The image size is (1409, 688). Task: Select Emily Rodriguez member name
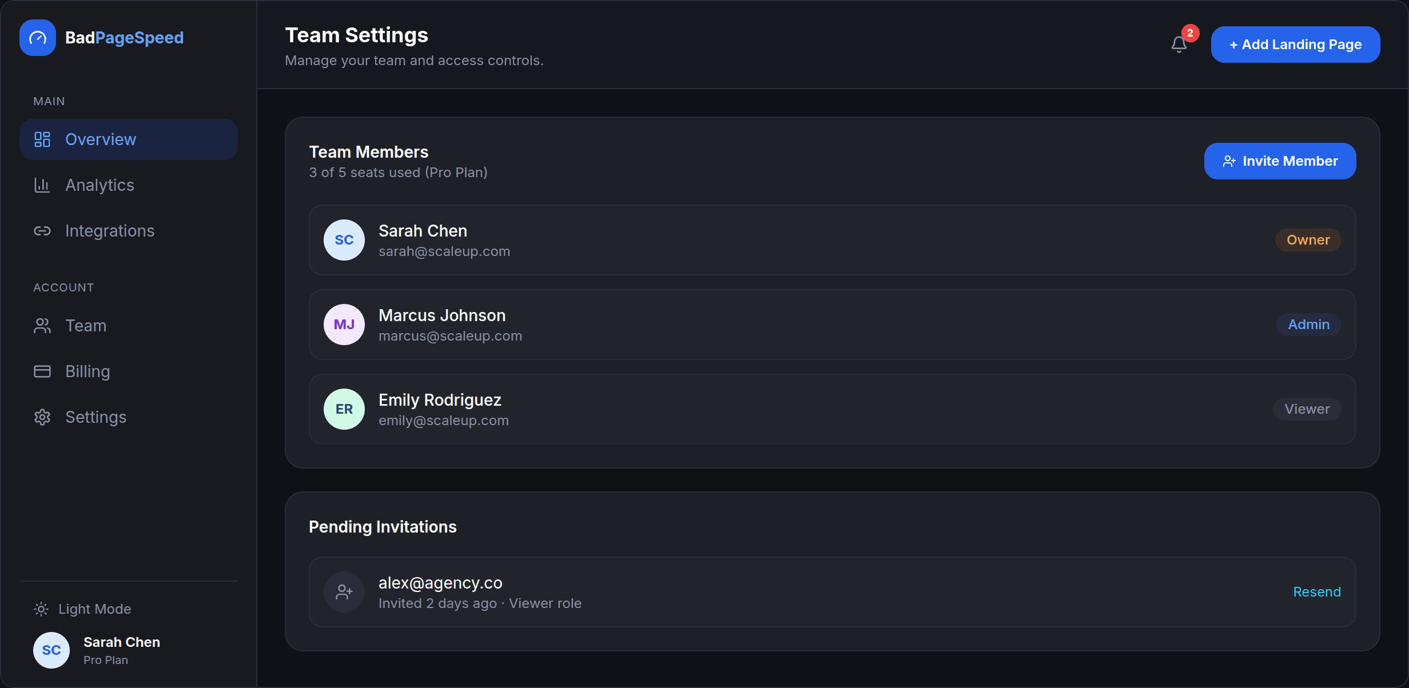click(440, 400)
